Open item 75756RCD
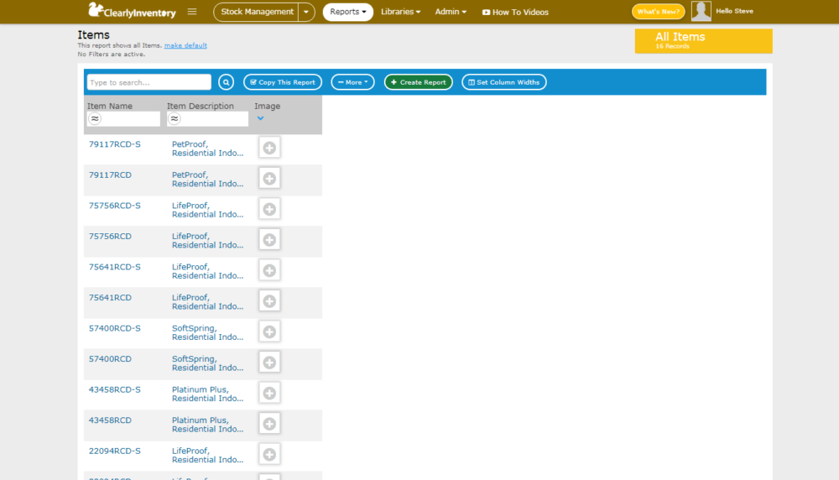The height and width of the screenshot is (480, 839). 110,237
